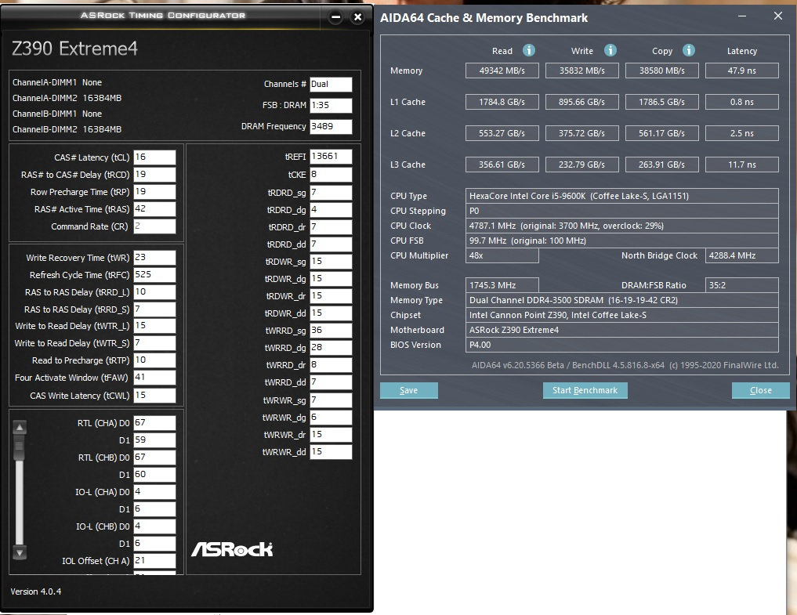Minimize the ASRock Timing Configurator window

335,17
